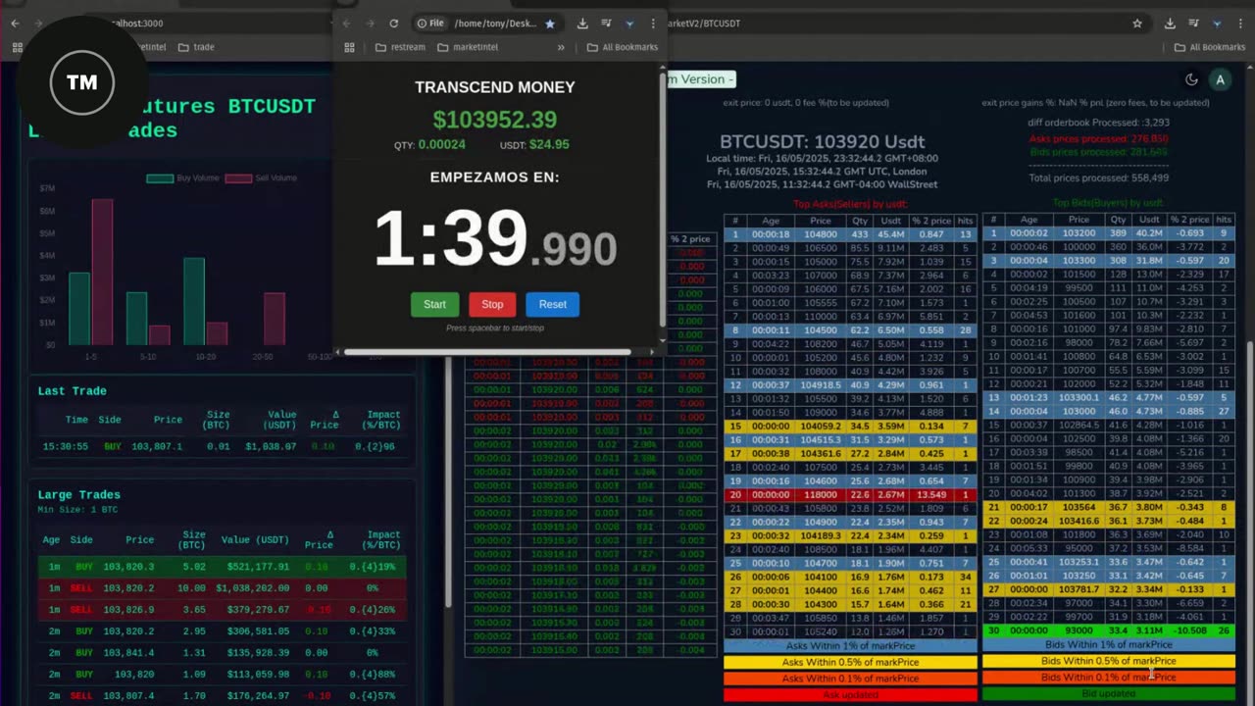Go forward in the timer window

(x=370, y=24)
